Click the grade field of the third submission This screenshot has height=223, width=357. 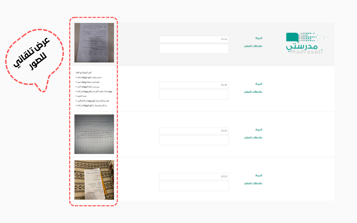[194, 131]
